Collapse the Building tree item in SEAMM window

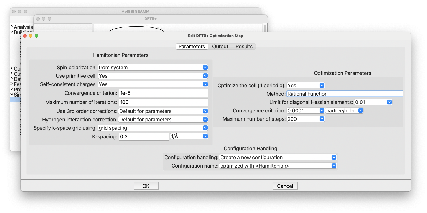pyautogui.click(x=12, y=32)
